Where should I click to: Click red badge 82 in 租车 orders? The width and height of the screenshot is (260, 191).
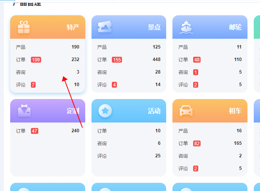pos(197,144)
